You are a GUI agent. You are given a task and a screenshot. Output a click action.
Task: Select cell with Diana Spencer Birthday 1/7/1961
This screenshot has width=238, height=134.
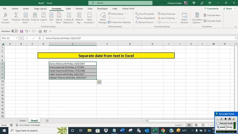tap(73, 67)
